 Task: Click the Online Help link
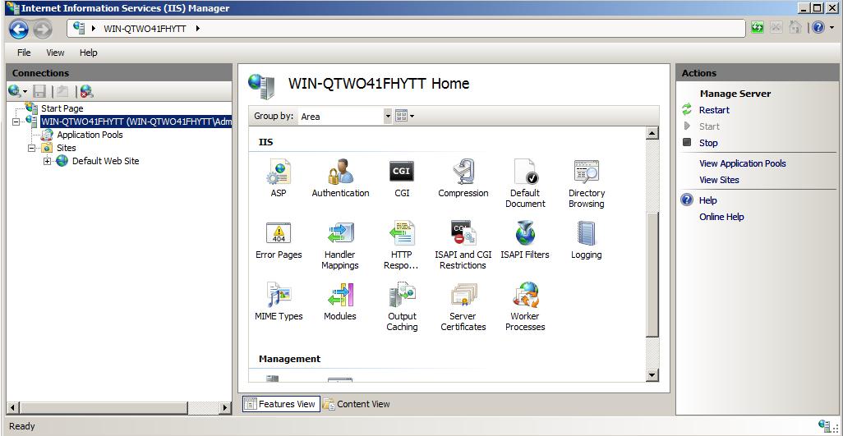(x=721, y=217)
